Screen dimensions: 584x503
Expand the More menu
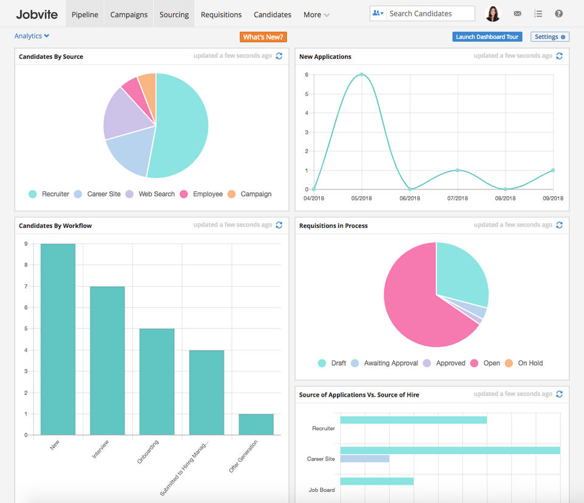tap(316, 15)
